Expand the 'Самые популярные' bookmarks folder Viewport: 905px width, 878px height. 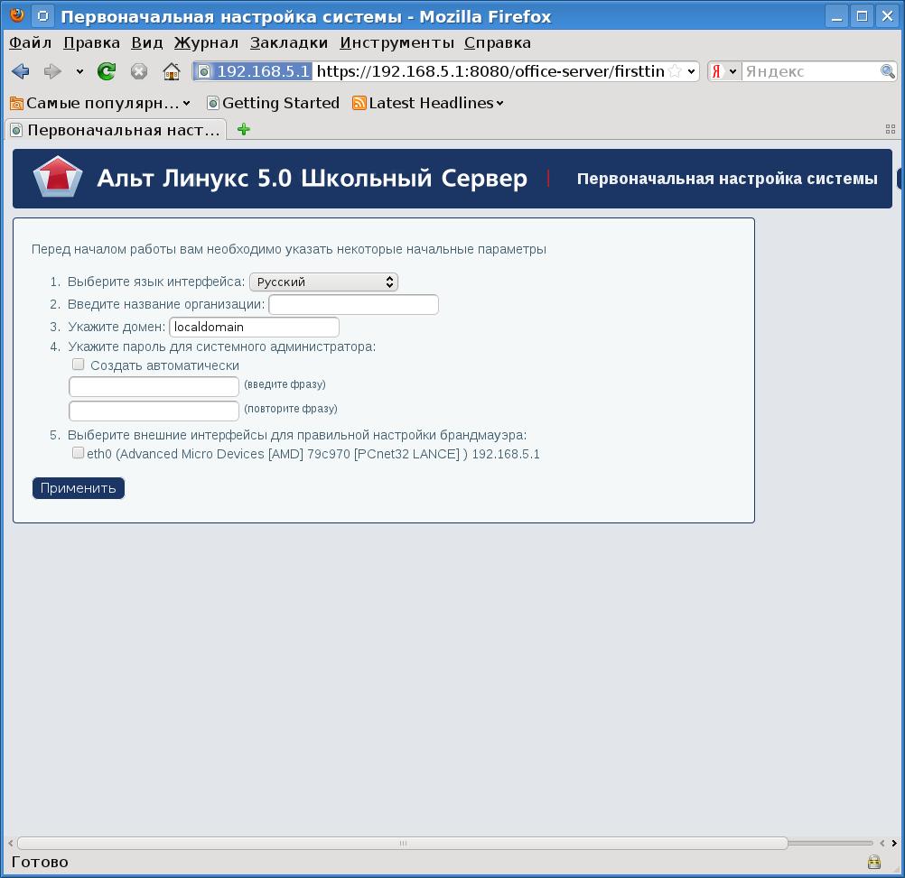[99, 103]
